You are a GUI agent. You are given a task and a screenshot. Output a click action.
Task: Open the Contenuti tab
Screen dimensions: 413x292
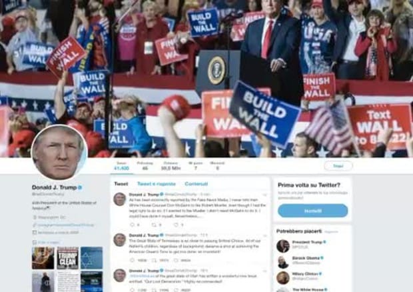(x=197, y=184)
